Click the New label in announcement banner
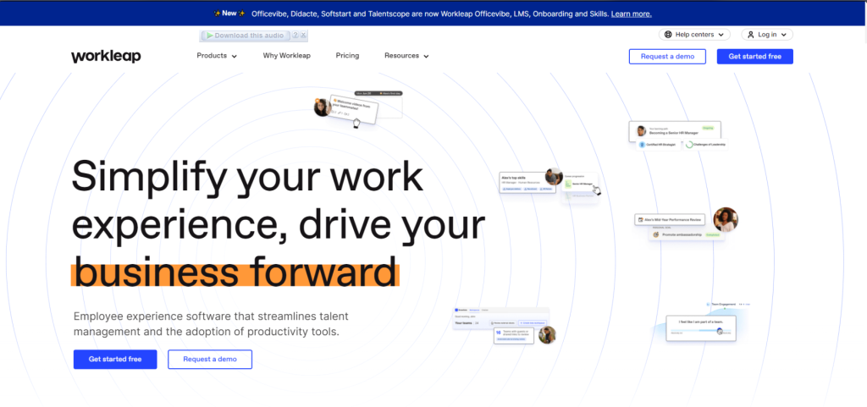This screenshot has height=407, width=867. 229,14
